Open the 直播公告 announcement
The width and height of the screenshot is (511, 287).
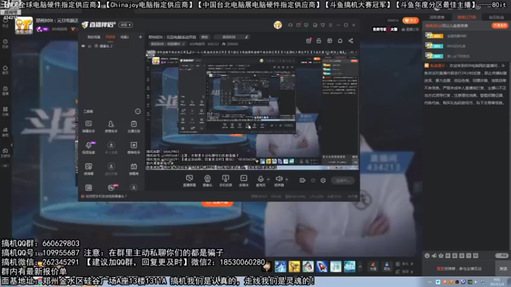410,29
